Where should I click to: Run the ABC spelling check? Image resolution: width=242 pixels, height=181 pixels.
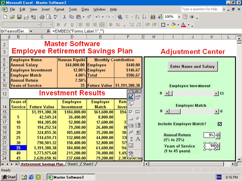(56, 17)
